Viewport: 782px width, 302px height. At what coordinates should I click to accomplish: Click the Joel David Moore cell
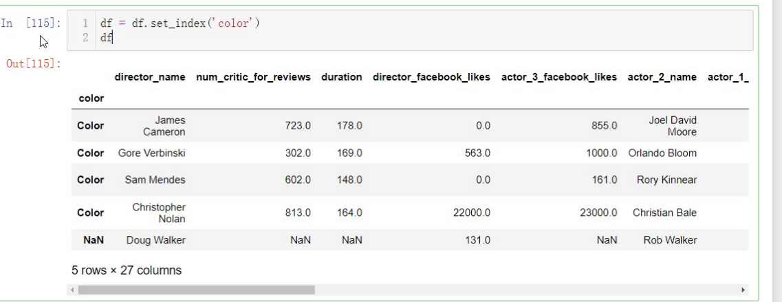click(672, 126)
